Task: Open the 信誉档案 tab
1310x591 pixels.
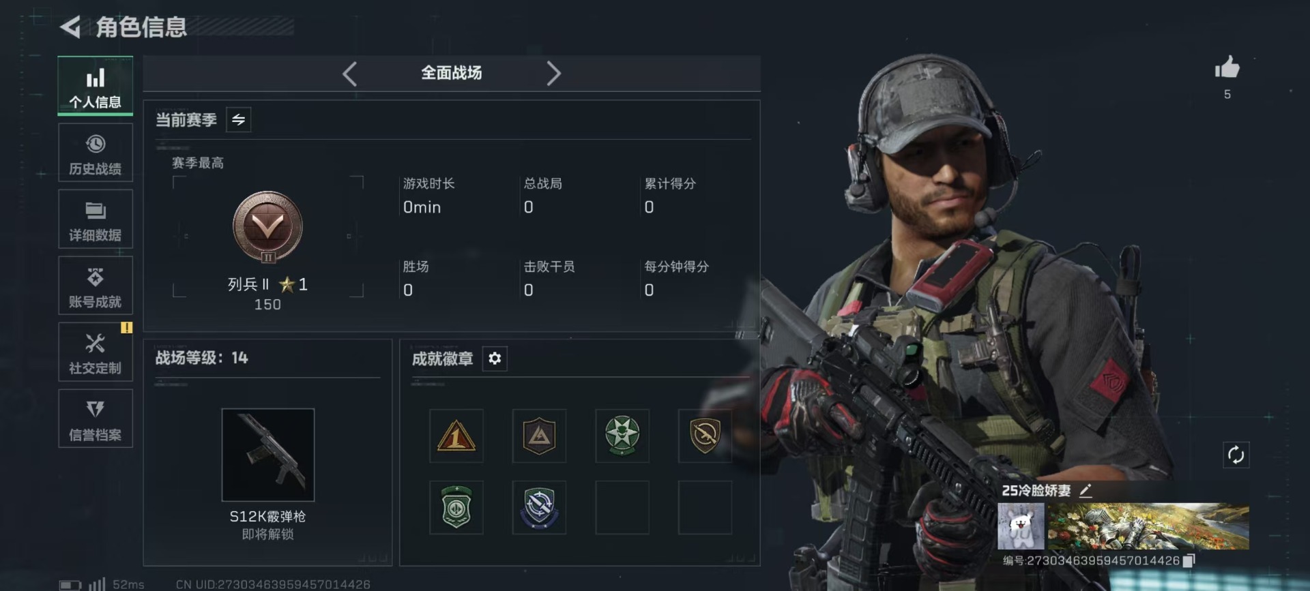Action: [96, 419]
